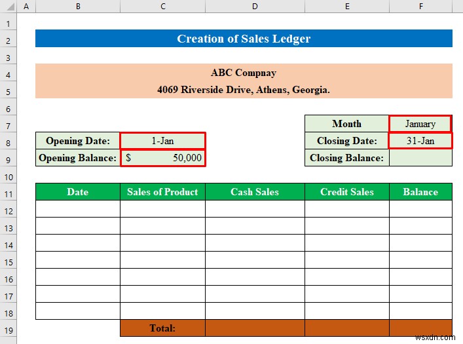Click the 'ABC Compnay' cell
Image resolution: width=463 pixels, height=344 pixels.
point(244,73)
